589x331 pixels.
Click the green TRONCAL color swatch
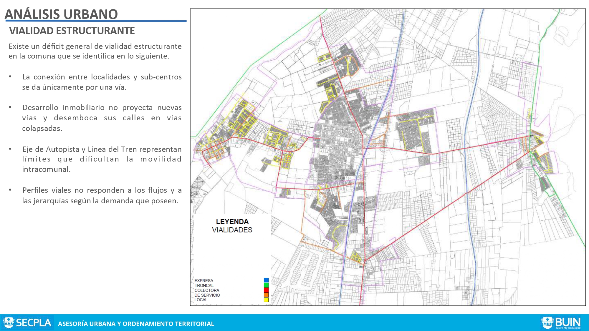266,285
